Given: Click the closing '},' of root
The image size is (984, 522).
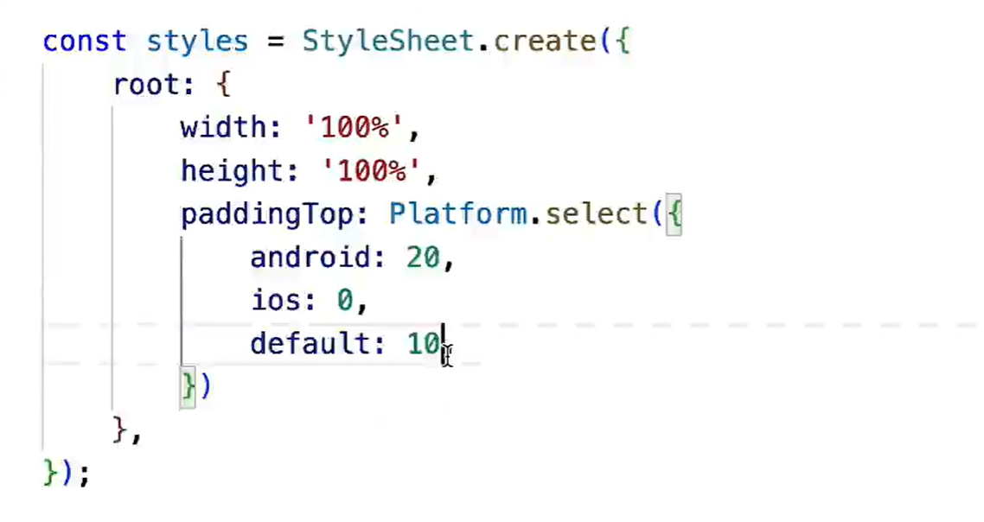Looking at the screenshot, I should (x=127, y=430).
